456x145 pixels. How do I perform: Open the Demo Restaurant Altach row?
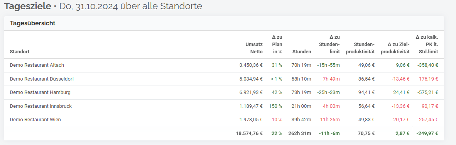[x=224, y=65]
